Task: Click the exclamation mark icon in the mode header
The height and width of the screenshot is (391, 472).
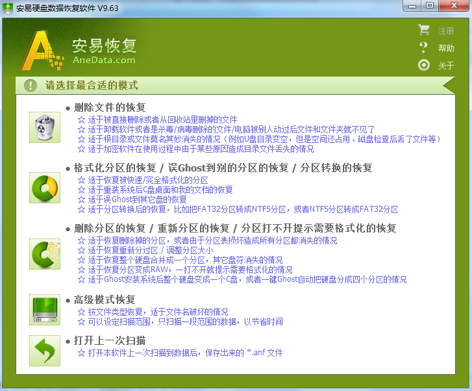Action: (x=31, y=86)
